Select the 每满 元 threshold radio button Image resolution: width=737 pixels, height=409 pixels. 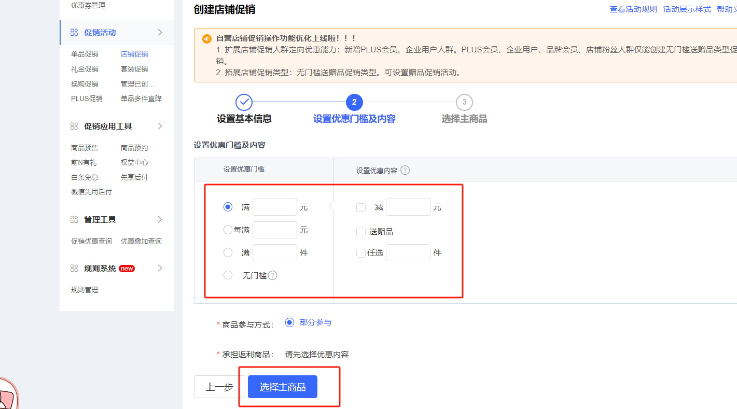click(x=228, y=230)
